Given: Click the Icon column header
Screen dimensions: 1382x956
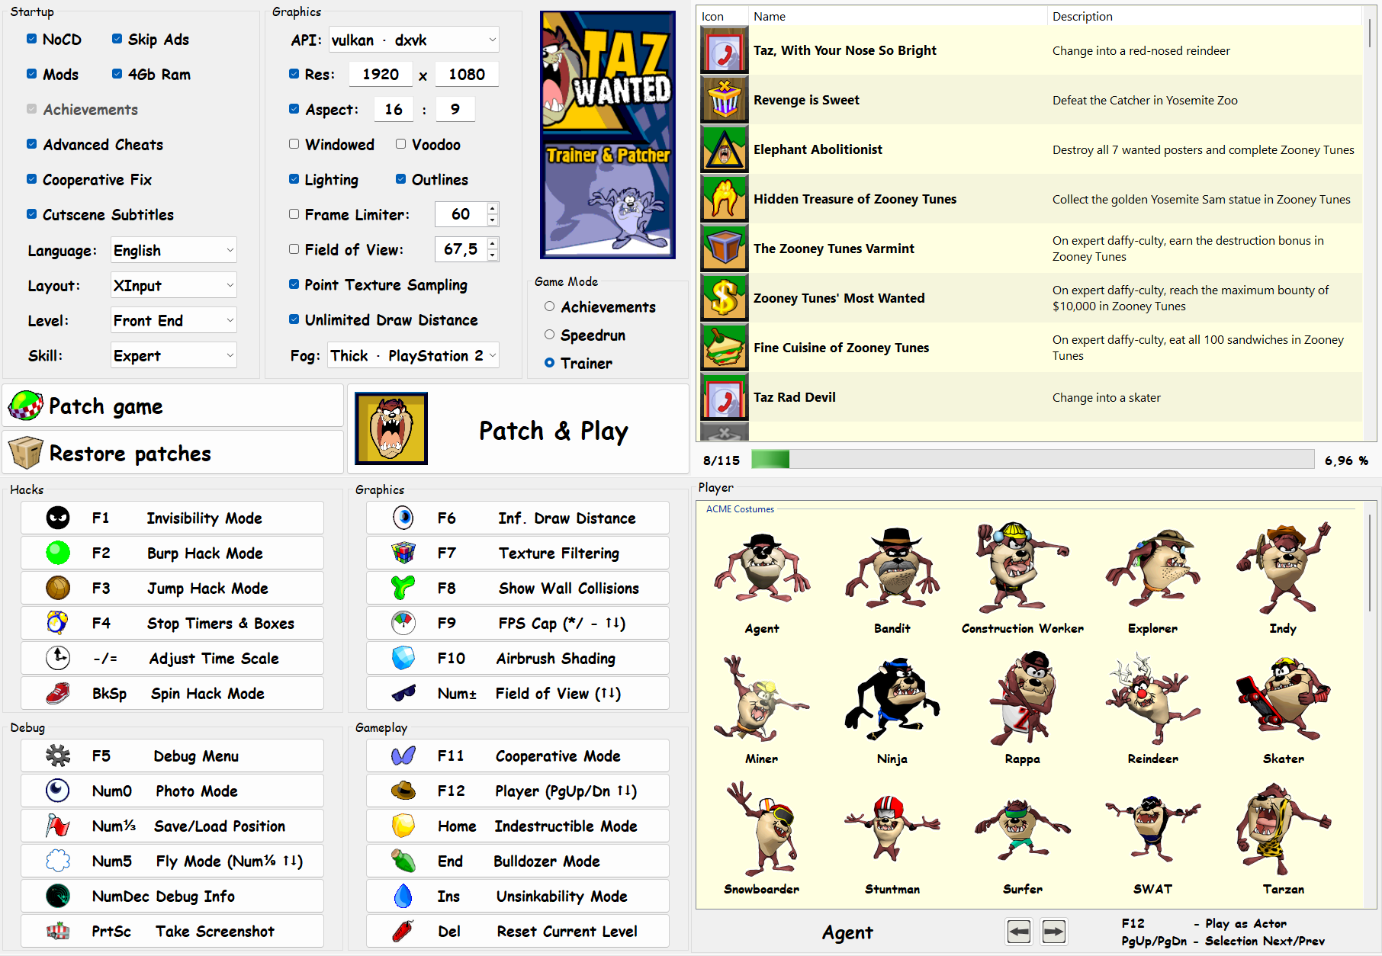Looking at the screenshot, I should coord(723,16).
